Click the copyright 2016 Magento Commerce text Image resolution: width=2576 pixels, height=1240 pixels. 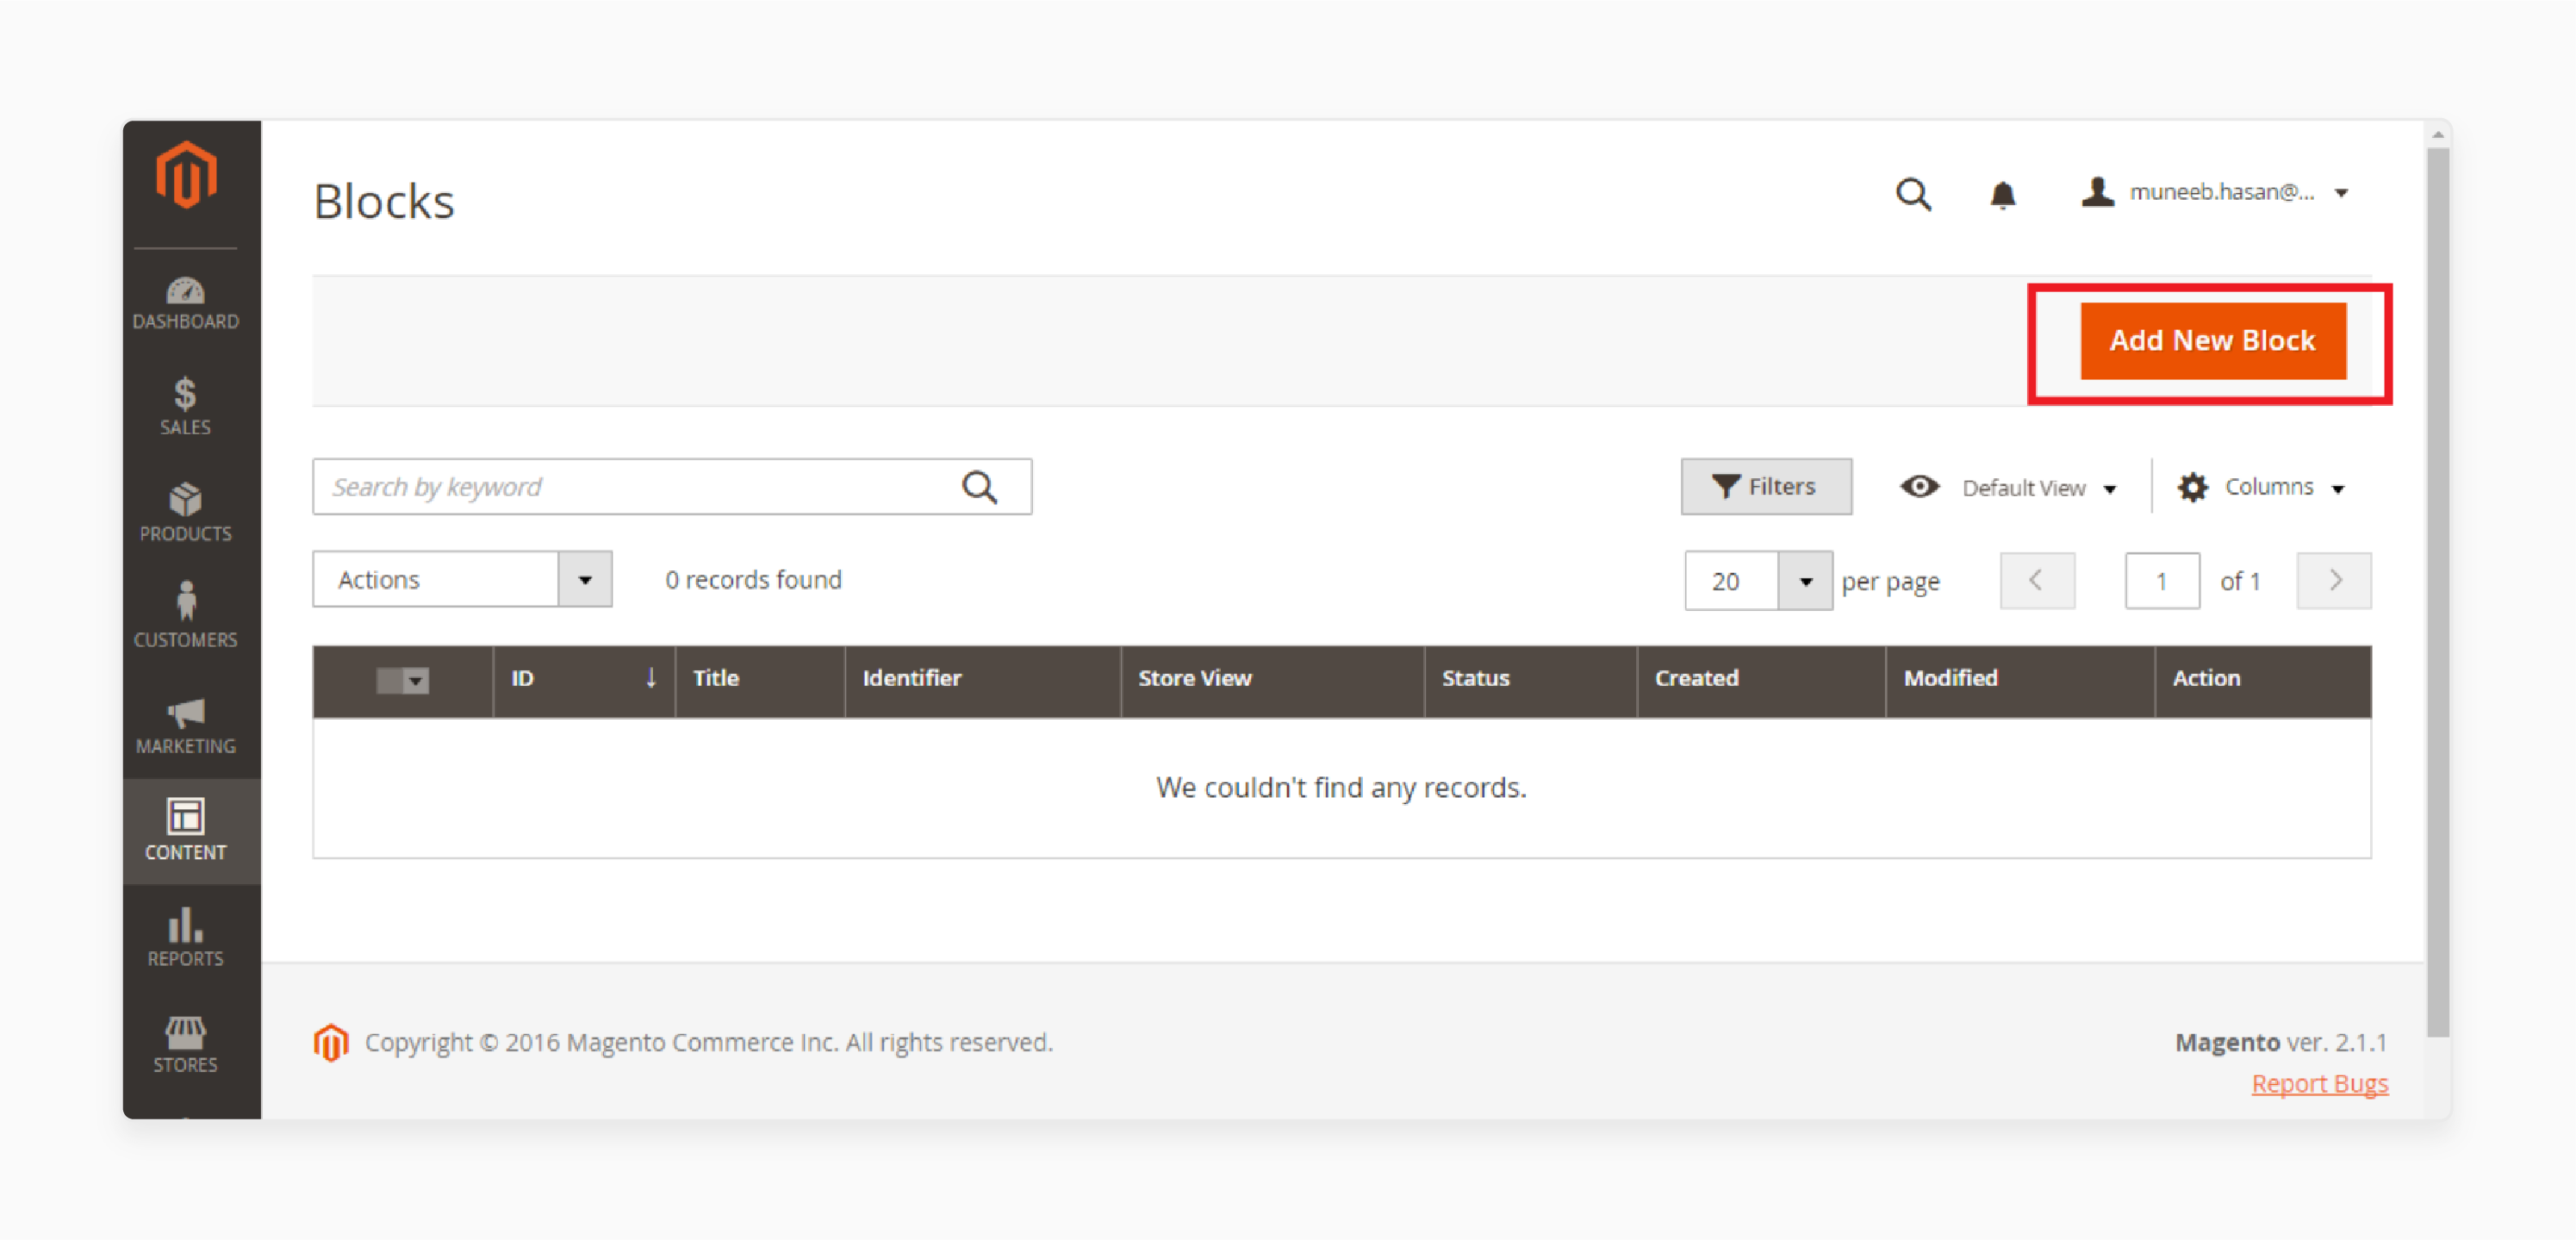point(709,1043)
